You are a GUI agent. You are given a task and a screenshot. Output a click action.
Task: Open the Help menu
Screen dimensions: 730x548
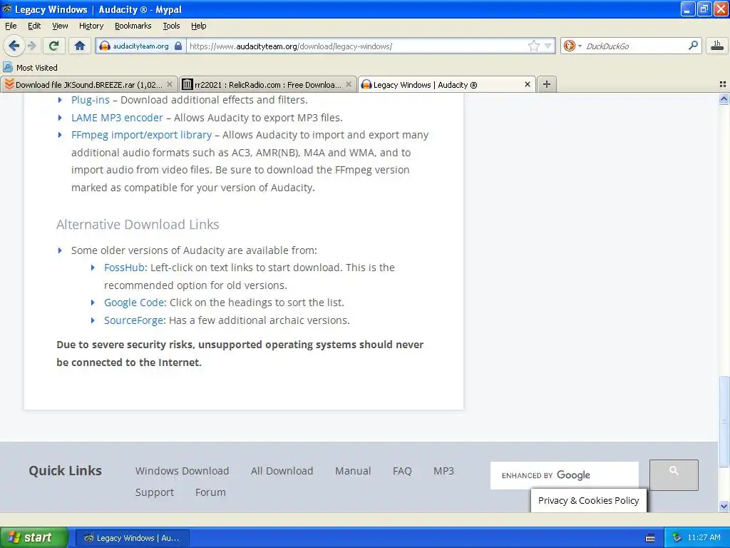coord(198,26)
